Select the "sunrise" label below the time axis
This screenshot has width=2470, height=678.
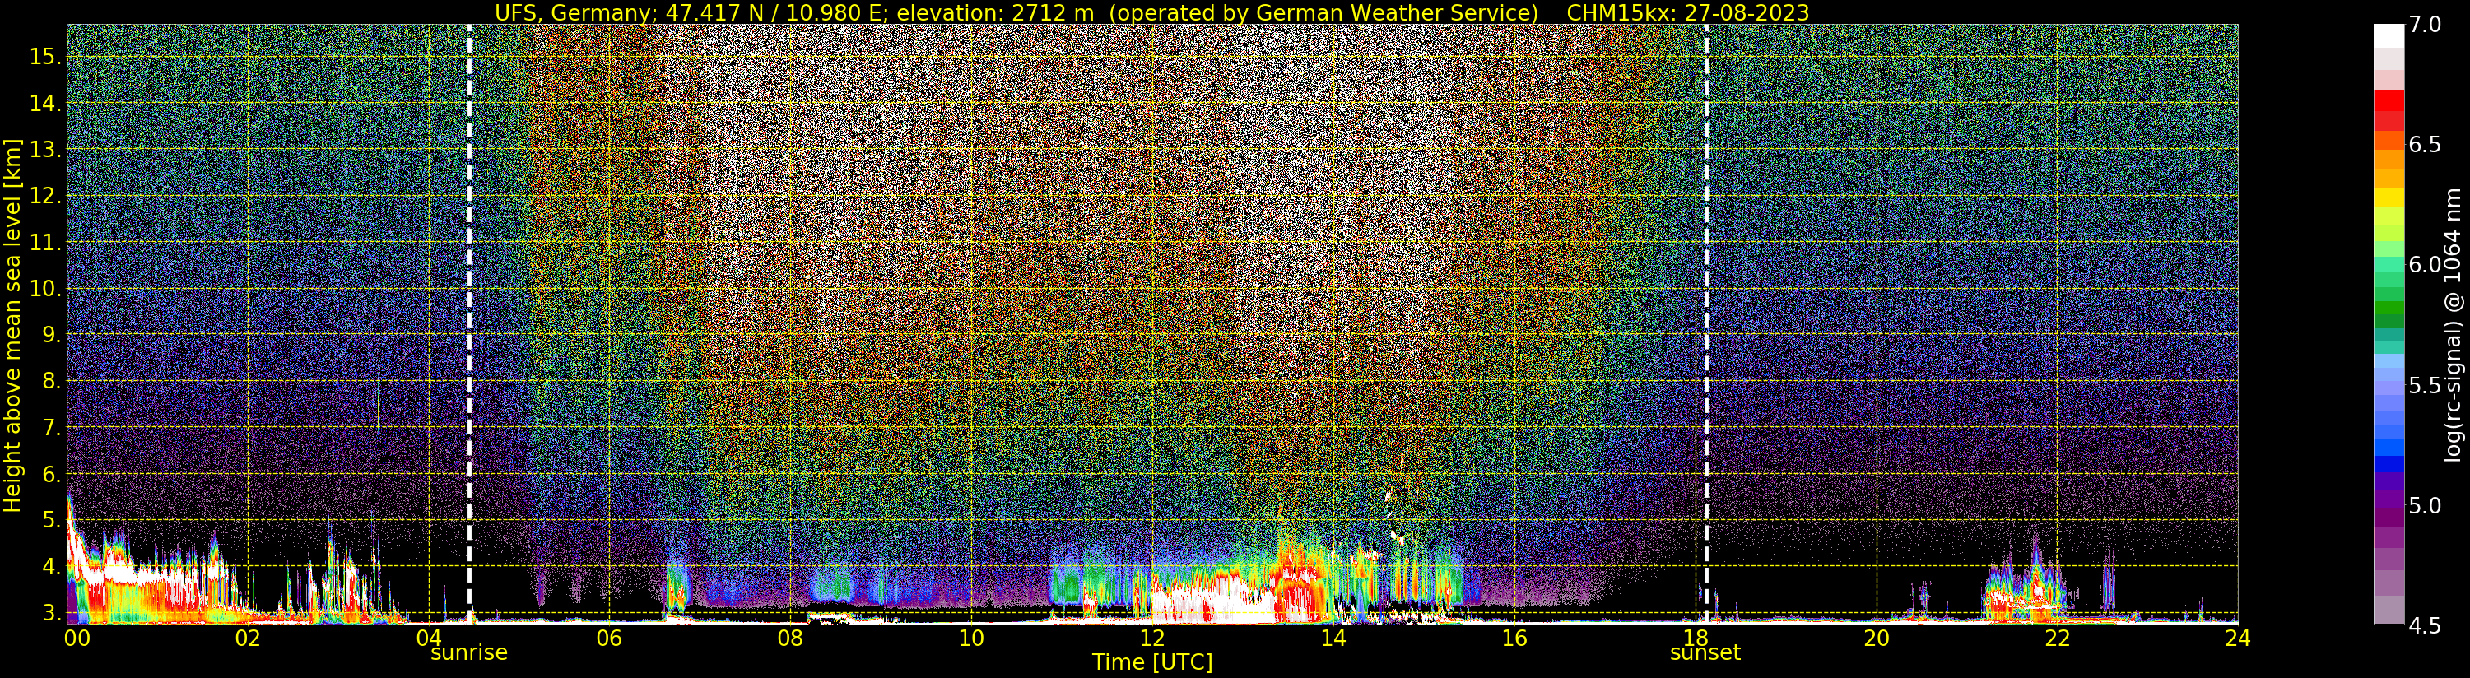click(469, 653)
